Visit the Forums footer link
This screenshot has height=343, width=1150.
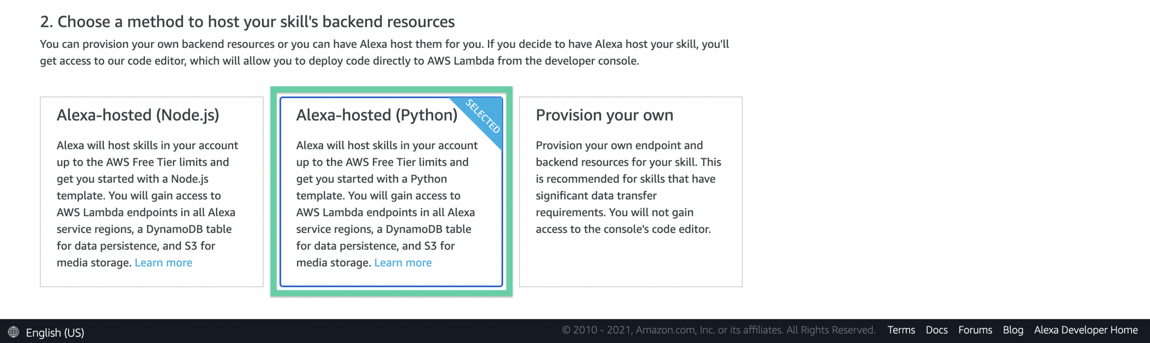tap(975, 330)
